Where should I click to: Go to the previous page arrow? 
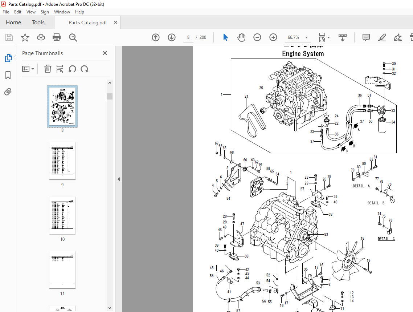(156, 37)
